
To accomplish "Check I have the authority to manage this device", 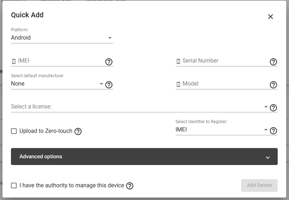I will coord(14,186).
